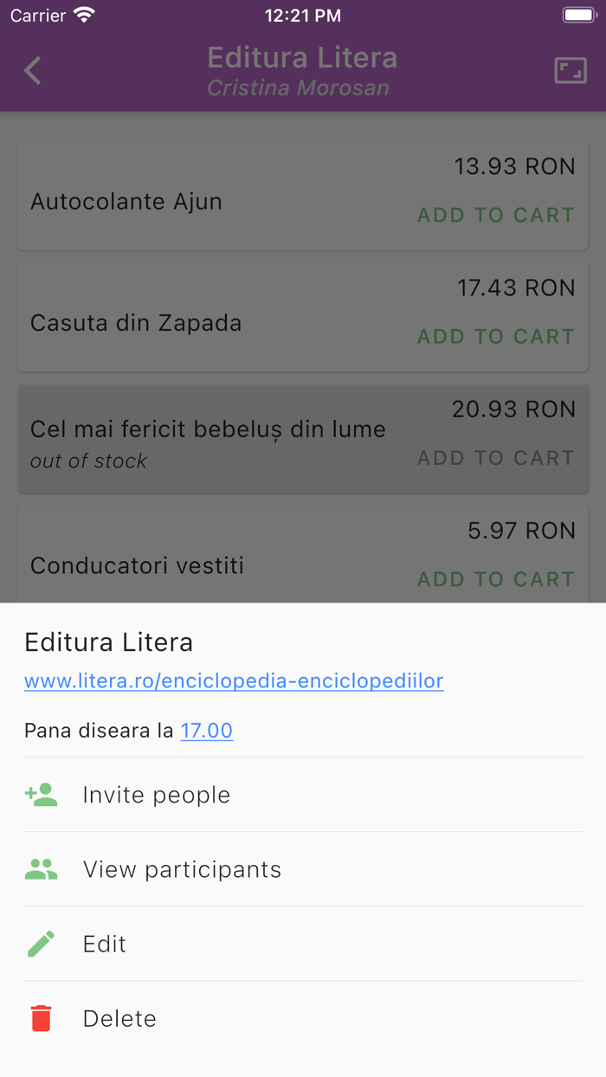Choose View participants menu entry
This screenshot has width=606, height=1077.
[182, 868]
